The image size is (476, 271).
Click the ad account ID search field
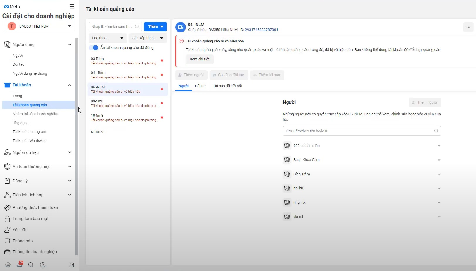point(112,27)
